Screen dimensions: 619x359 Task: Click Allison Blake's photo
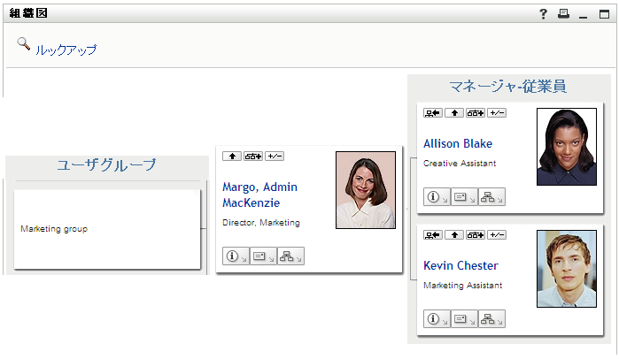coord(567,147)
